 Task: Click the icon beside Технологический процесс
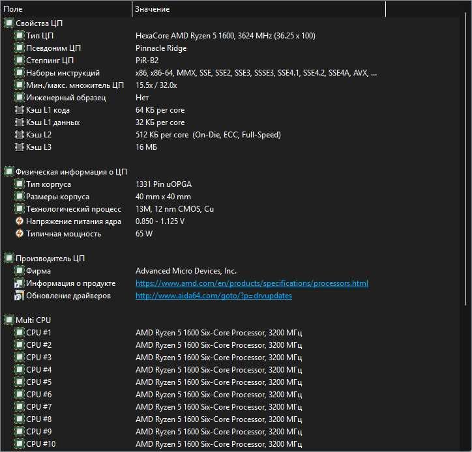(x=19, y=208)
